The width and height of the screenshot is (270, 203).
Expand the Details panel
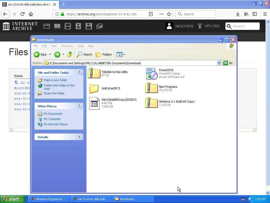click(x=79, y=137)
